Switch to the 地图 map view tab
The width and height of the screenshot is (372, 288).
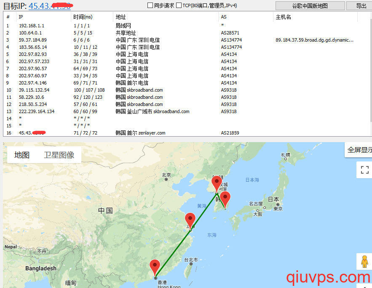(22, 155)
